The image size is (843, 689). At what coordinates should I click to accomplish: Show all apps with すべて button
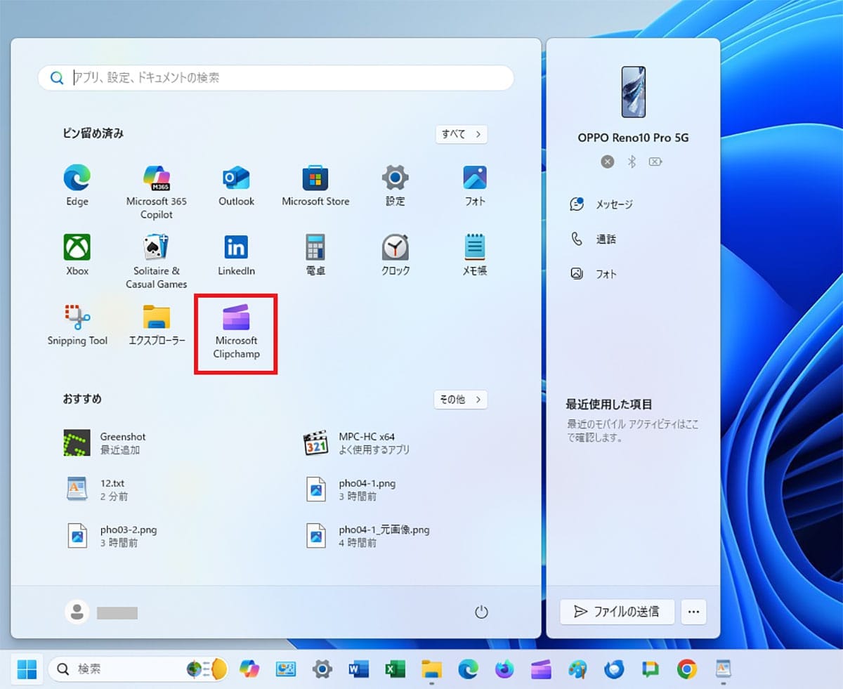461,134
